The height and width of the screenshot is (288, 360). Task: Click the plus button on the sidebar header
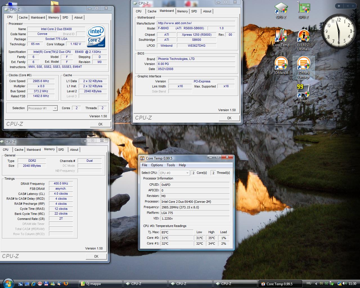pyautogui.click(x=339, y=6)
